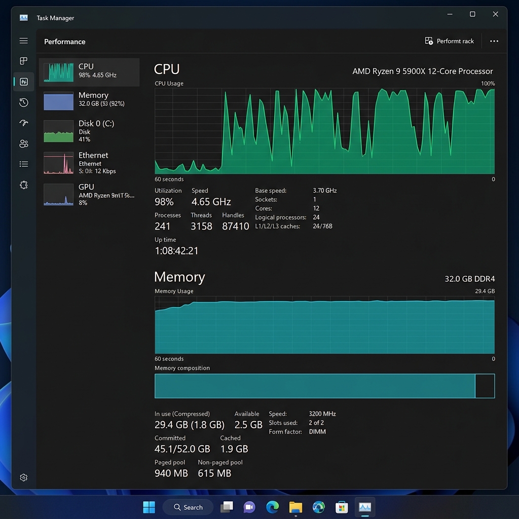
Task: Open the Services page icon
Action: pos(23,185)
